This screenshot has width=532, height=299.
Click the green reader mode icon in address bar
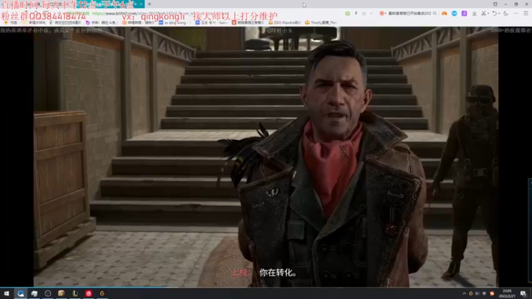point(347,13)
